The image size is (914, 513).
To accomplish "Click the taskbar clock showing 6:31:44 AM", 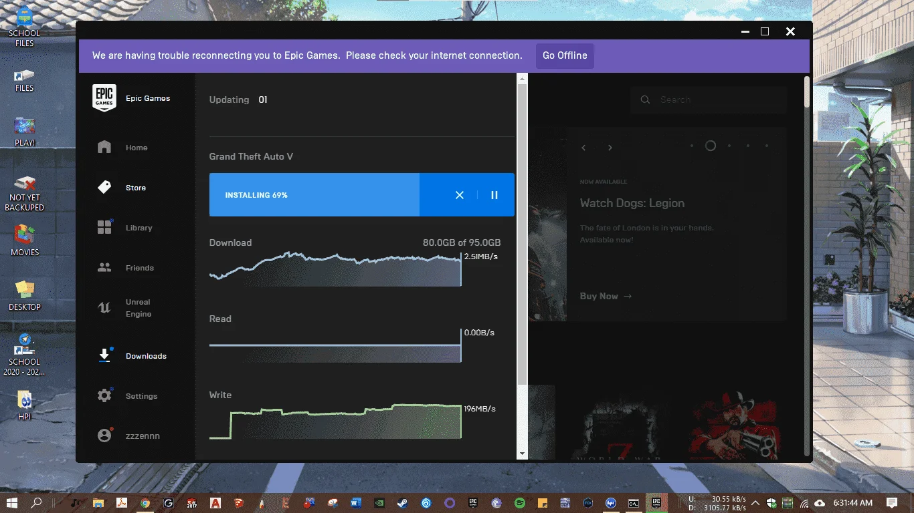I will pos(852,502).
